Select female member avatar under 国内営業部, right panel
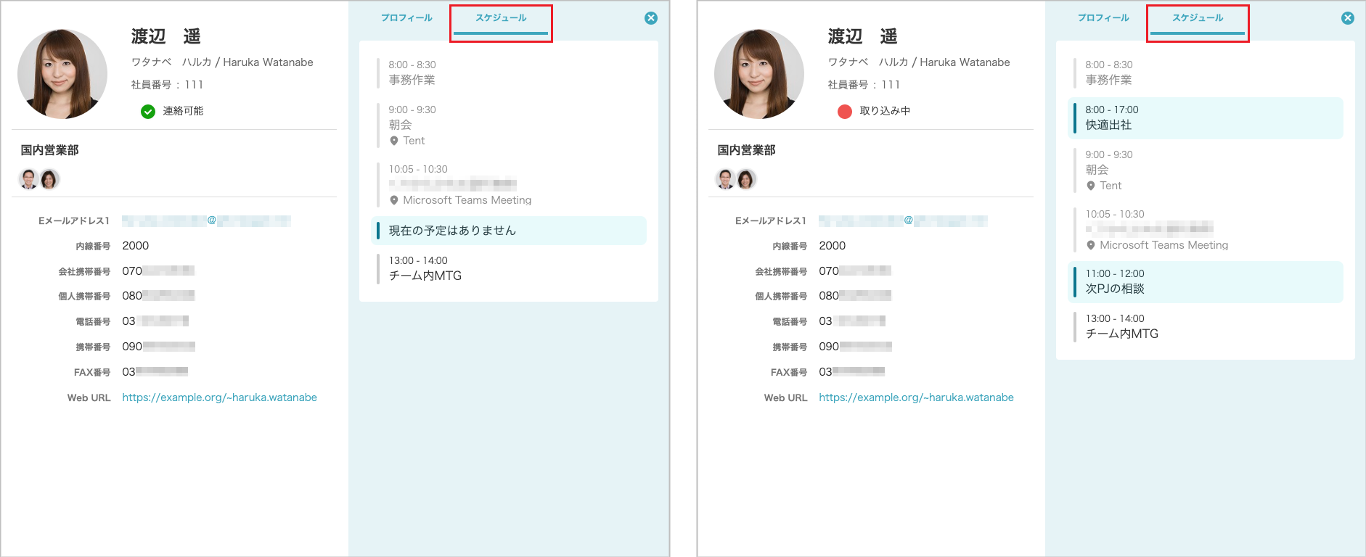Viewport: 1366px width, 557px height. coord(746,179)
